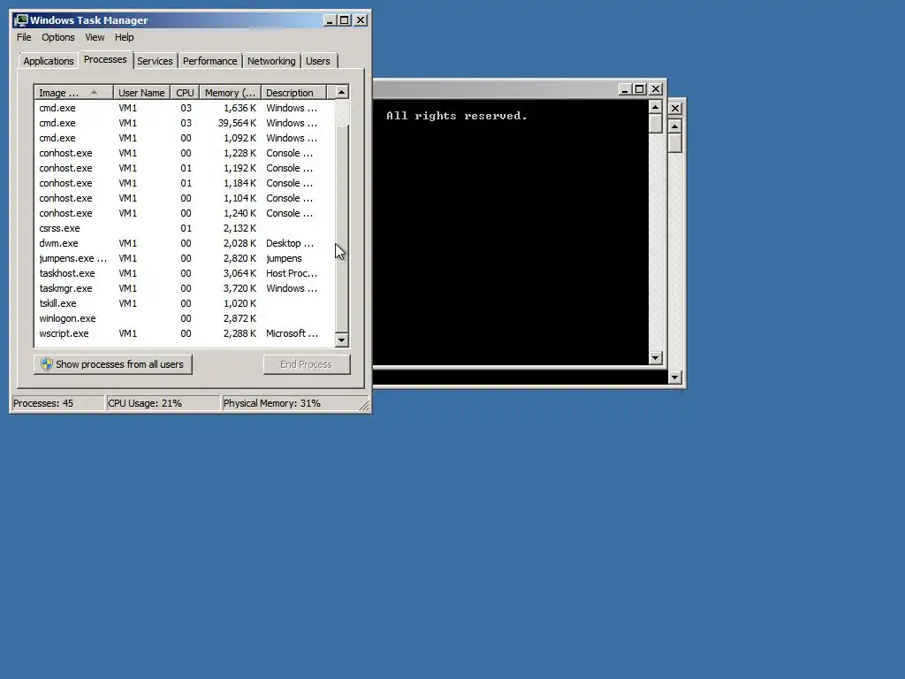Click rear console window scroll down arrow
This screenshot has width=905, height=679.
coord(675,378)
